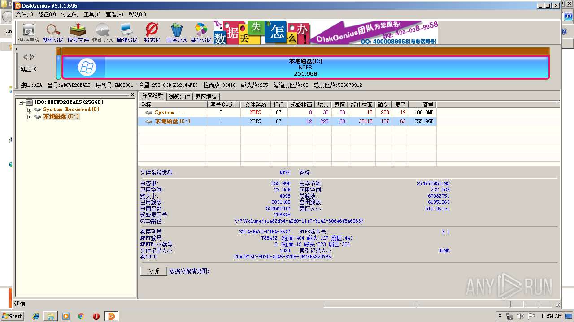
Task: Click the Format (格式化) toolbar icon
Action: (152, 33)
